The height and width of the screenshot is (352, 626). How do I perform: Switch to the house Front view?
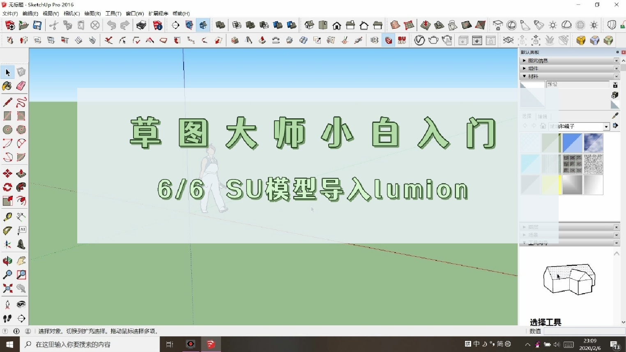pyautogui.click(x=336, y=25)
